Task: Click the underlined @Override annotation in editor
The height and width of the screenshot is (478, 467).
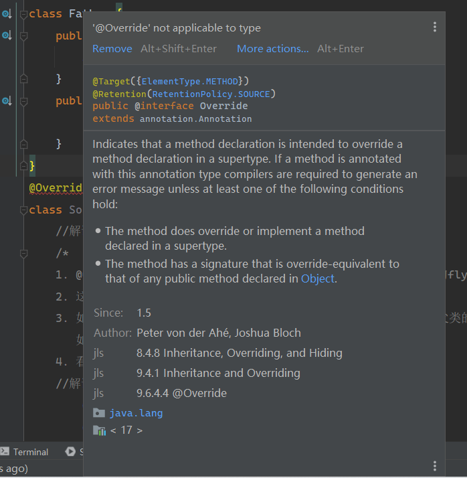Action: (56, 187)
